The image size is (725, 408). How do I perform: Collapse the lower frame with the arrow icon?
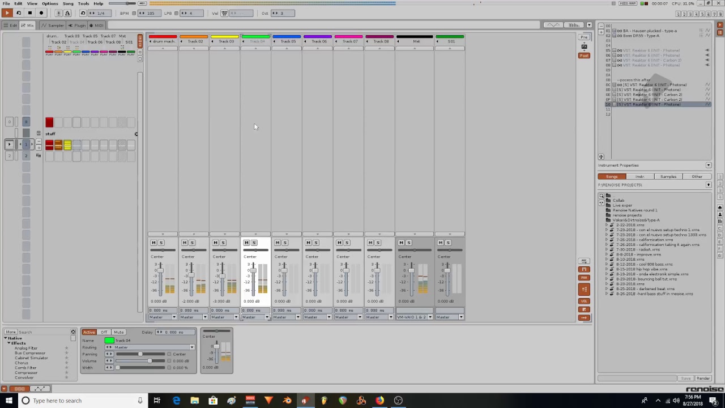(x=4, y=389)
